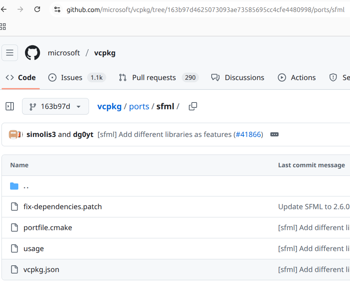Click the file icon beside vcpkg.json
Image resolution: width=350 pixels, height=287 pixels.
[15, 269]
